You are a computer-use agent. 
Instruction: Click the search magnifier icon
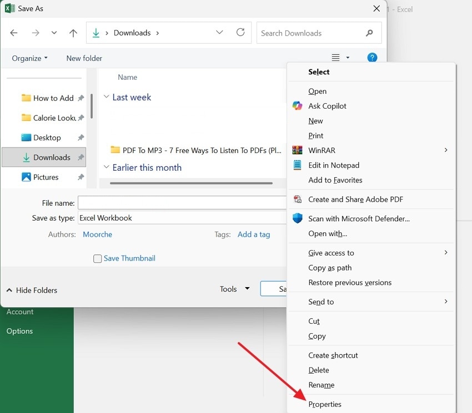[369, 33]
